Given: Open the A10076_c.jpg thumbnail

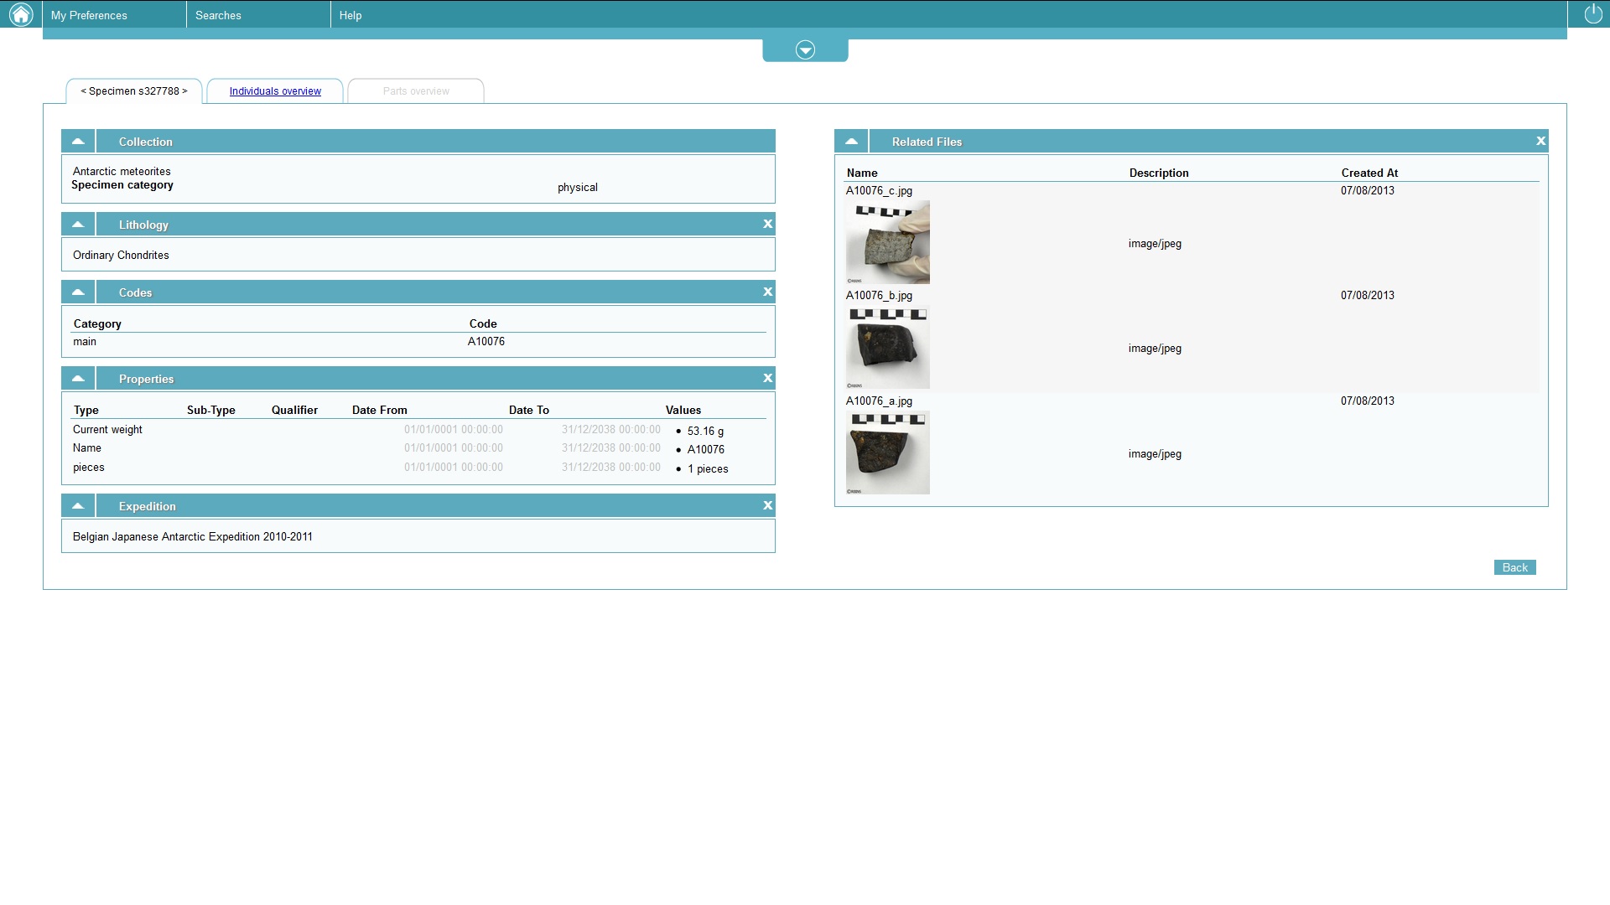Looking at the screenshot, I should click(887, 242).
